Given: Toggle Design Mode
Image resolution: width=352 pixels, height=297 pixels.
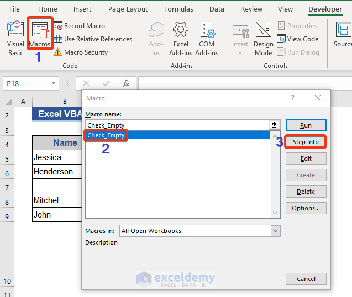Looking at the screenshot, I should click(x=264, y=38).
